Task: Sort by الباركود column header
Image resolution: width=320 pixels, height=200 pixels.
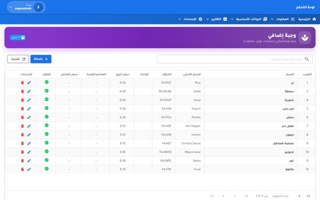Action: 167,74
